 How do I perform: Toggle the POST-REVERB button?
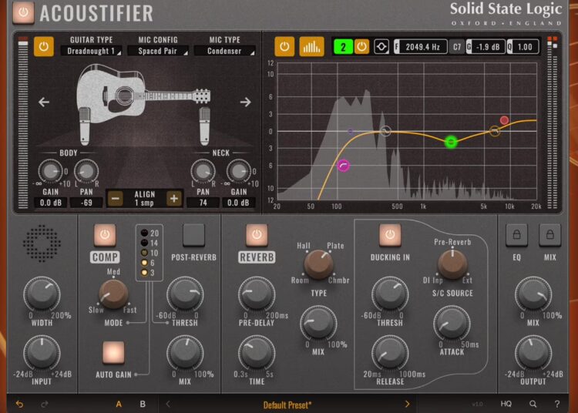(x=193, y=235)
